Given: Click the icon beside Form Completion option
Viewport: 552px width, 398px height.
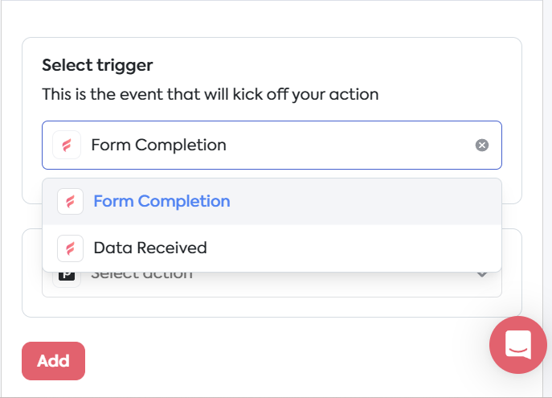Looking at the screenshot, I should click(x=70, y=202).
